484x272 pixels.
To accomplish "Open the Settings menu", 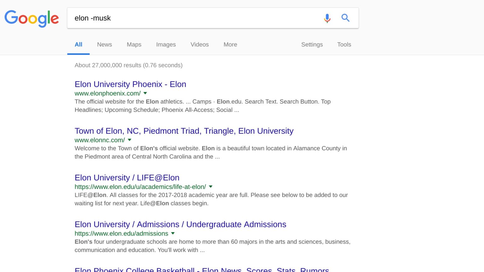I will tap(312, 44).
